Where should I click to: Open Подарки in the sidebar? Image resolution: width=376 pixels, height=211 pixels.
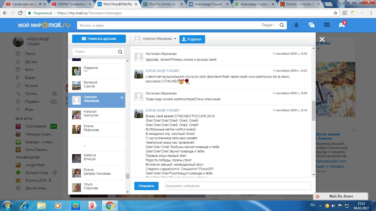click(x=32, y=101)
